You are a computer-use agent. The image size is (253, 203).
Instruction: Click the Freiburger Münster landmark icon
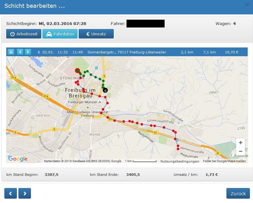click(100, 102)
